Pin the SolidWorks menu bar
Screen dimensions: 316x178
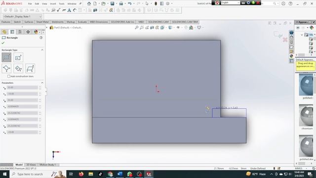[x=80, y=3]
